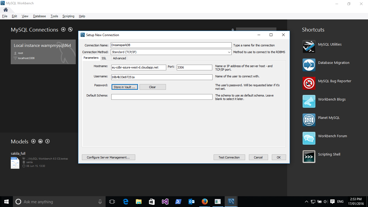Click the Planet MySQL globe icon
This screenshot has width=368, height=207.
point(309,120)
